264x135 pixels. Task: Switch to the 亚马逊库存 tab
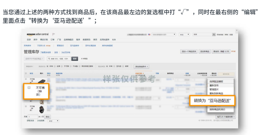point(74,46)
